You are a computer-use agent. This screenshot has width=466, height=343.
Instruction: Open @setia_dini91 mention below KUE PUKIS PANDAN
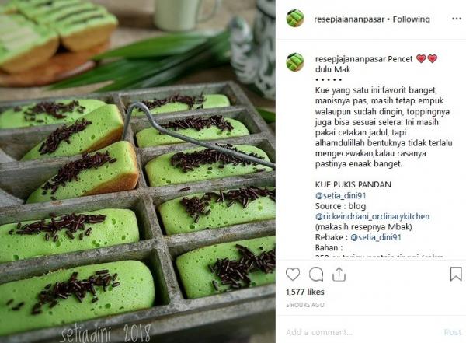pyautogui.click(x=341, y=196)
